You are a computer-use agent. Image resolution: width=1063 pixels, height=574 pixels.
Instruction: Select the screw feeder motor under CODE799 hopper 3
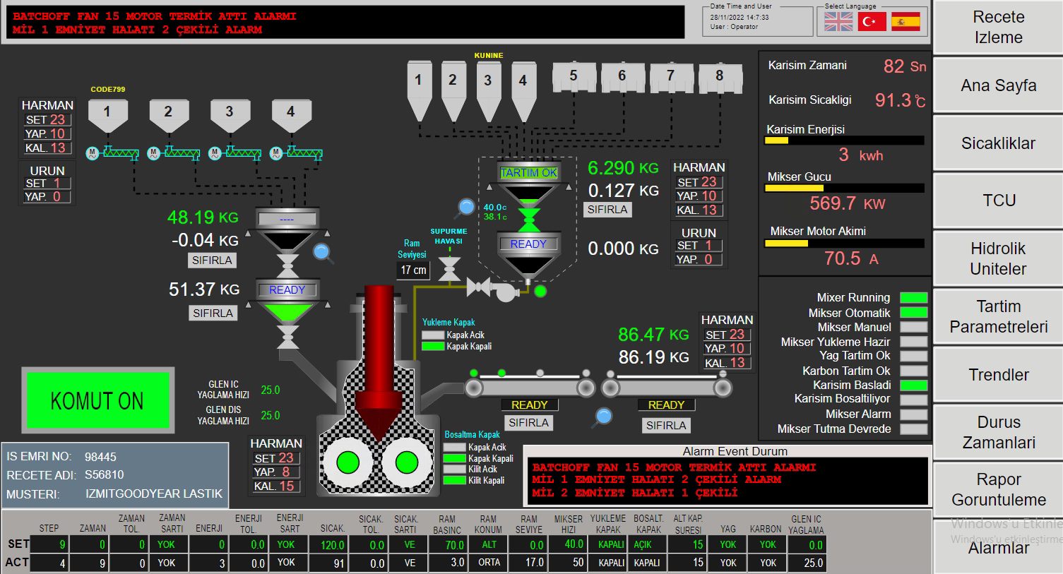click(215, 153)
